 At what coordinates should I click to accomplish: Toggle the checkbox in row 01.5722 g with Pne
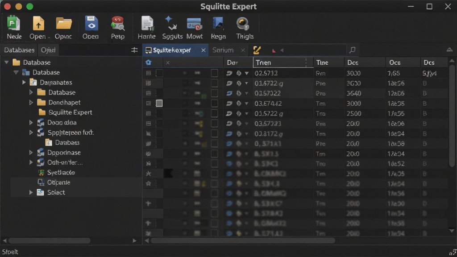[214, 83]
